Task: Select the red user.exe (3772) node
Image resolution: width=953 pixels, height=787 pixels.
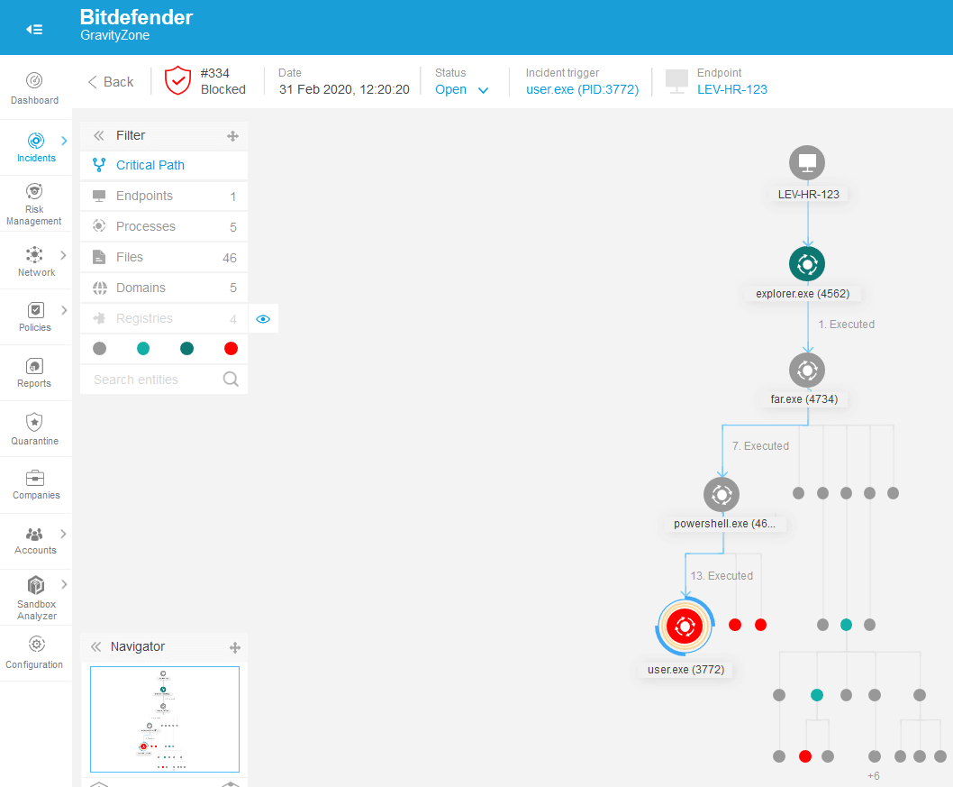Action: coord(685,627)
